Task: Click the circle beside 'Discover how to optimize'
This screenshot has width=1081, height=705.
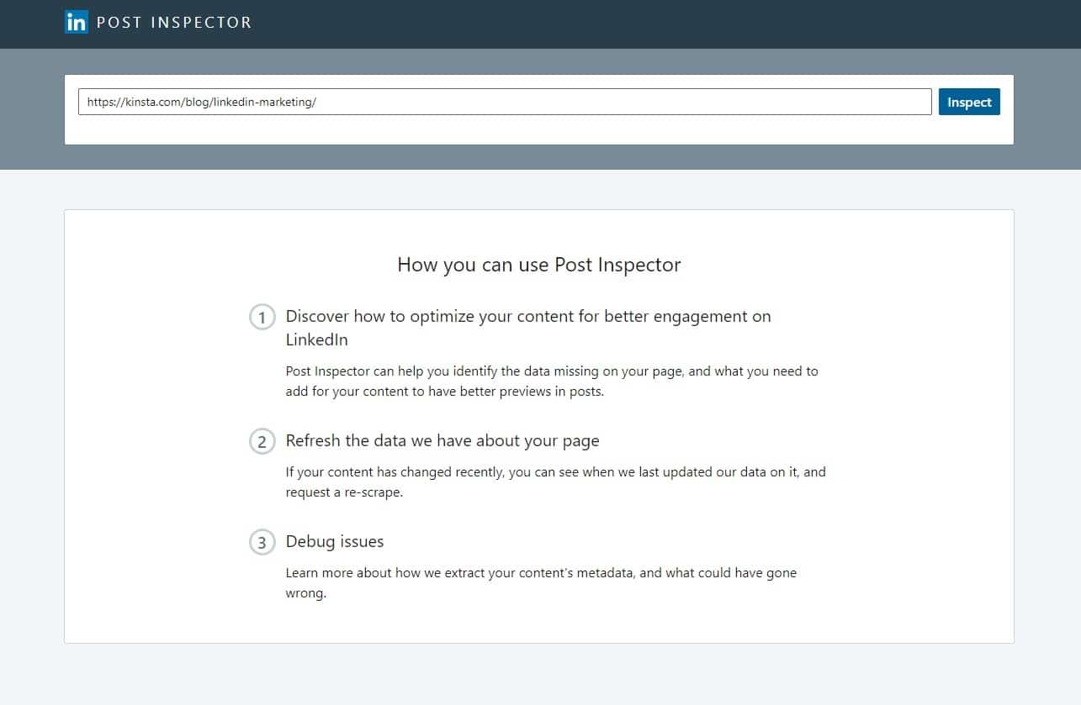Action: [262, 317]
